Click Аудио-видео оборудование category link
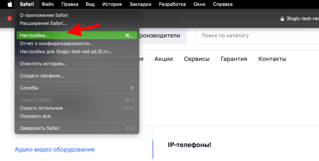The height and width of the screenshot is (161, 319). (x=55, y=149)
